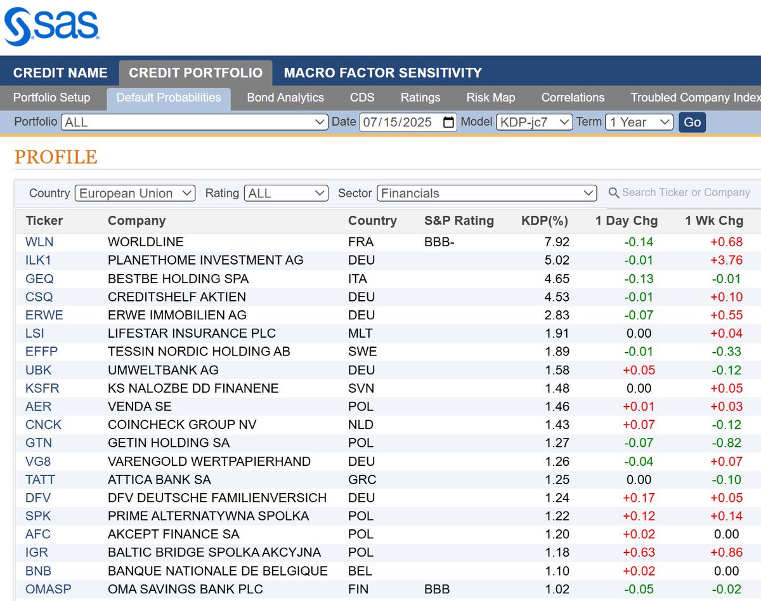Image resolution: width=761 pixels, height=601 pixels.
Task: Open the IGR ticker link
Action: coord(37,553)
